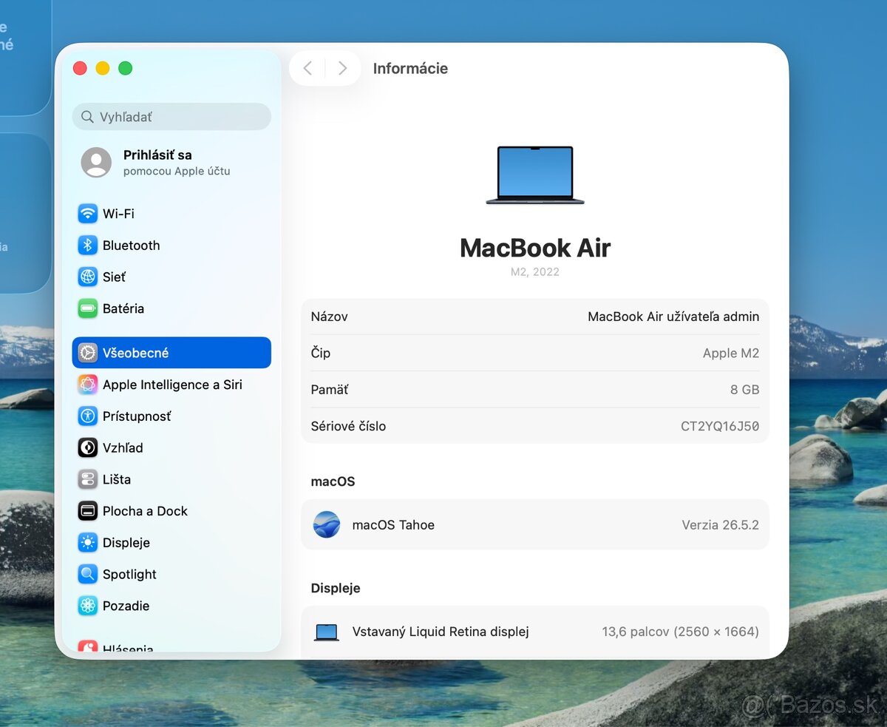
Task: Click the Batéria battery icon
Action: 88,308
